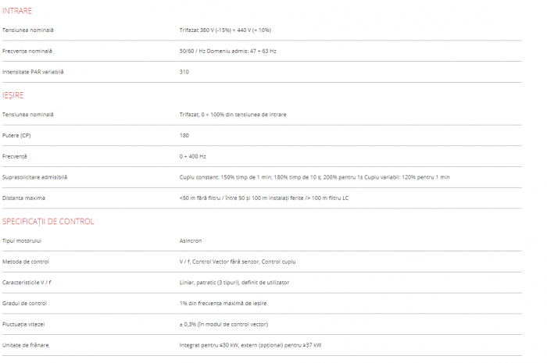The height and width of the screenshot is (363, 547).
Task: Click the 'Frecvența nominală' row label
Action: tap(28, 51)
